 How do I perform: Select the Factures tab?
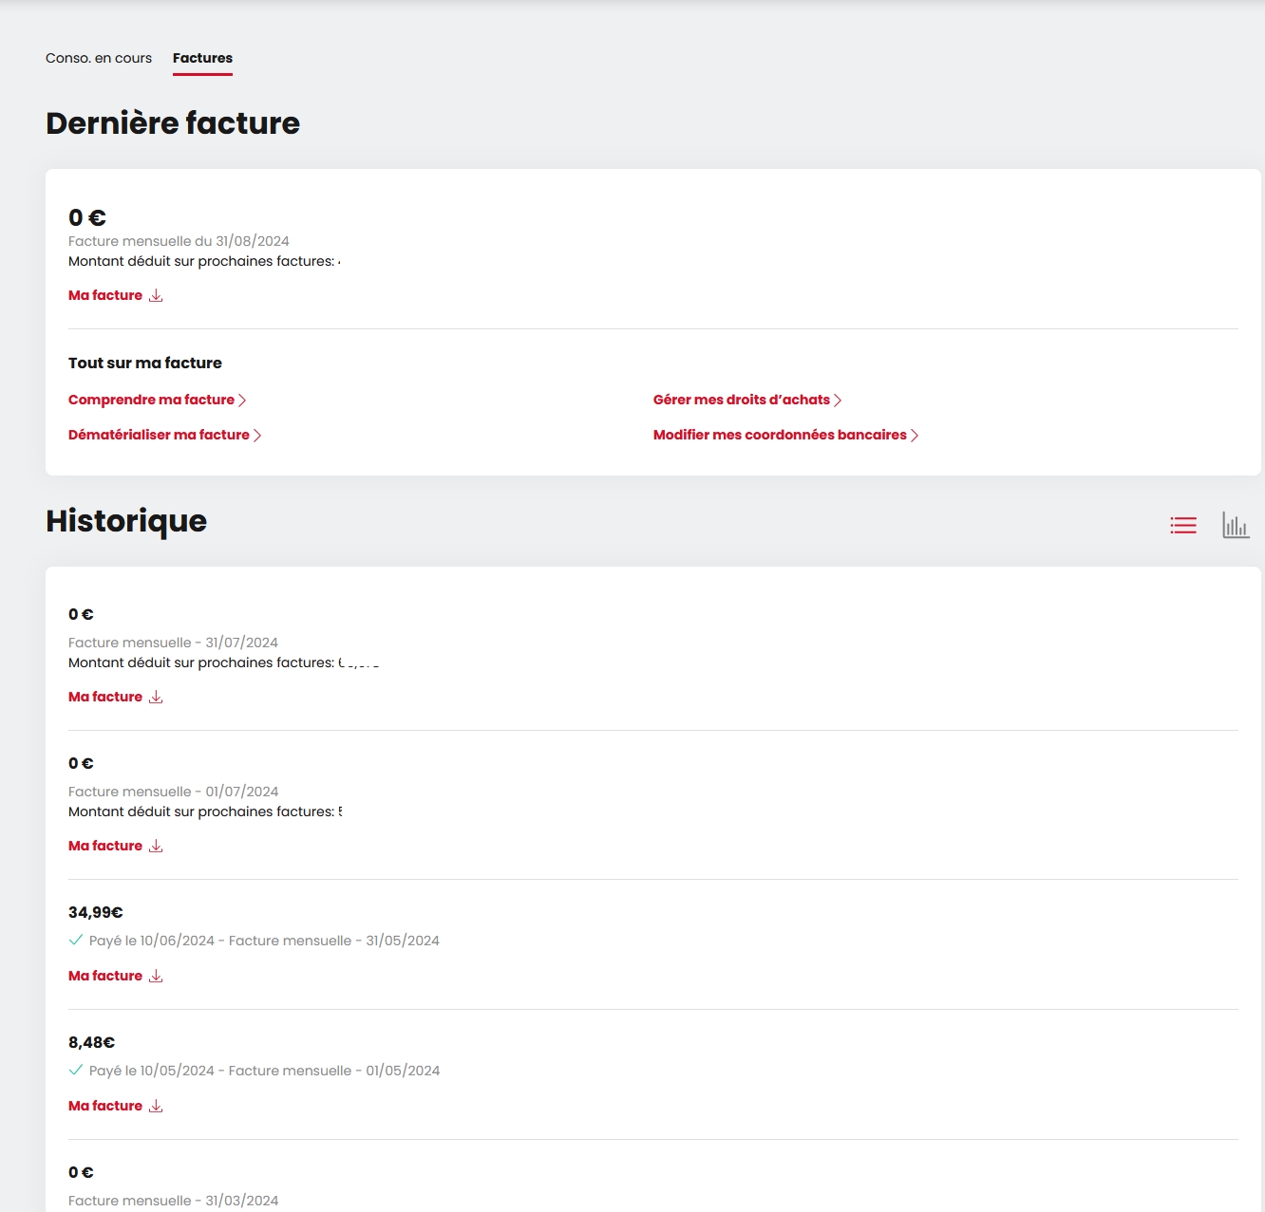tap(202, 58)
